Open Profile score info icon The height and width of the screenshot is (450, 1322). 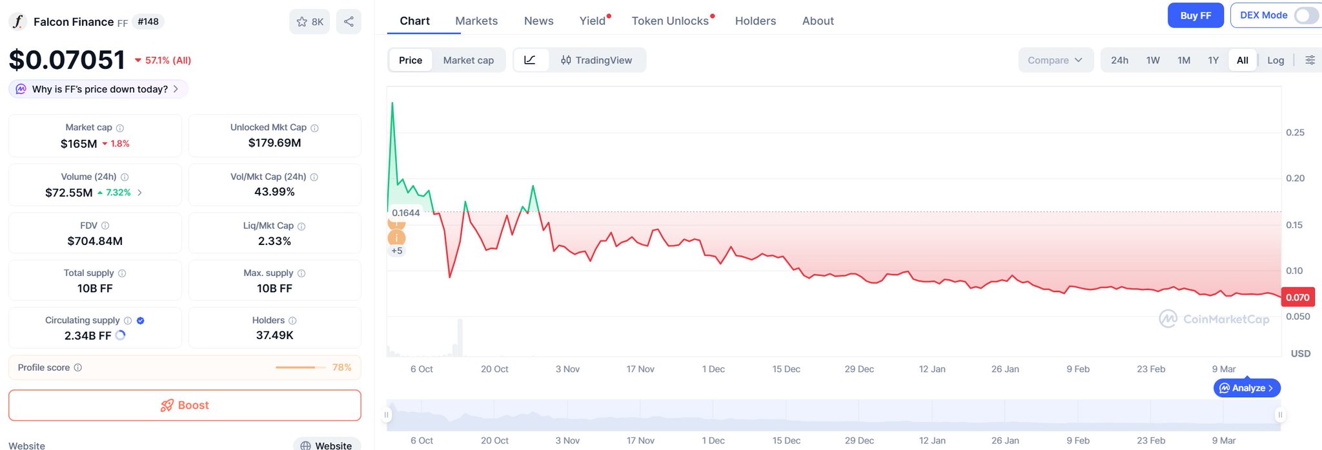(x=78, y=367)
